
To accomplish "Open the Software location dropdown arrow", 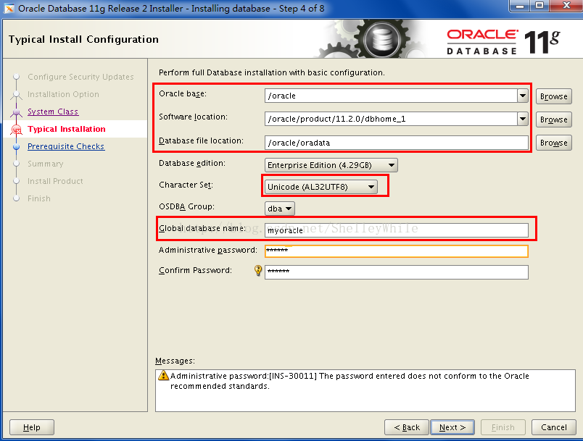I will pos(523,119).
